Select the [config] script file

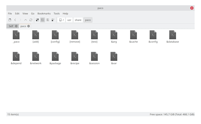coord(55,37)
